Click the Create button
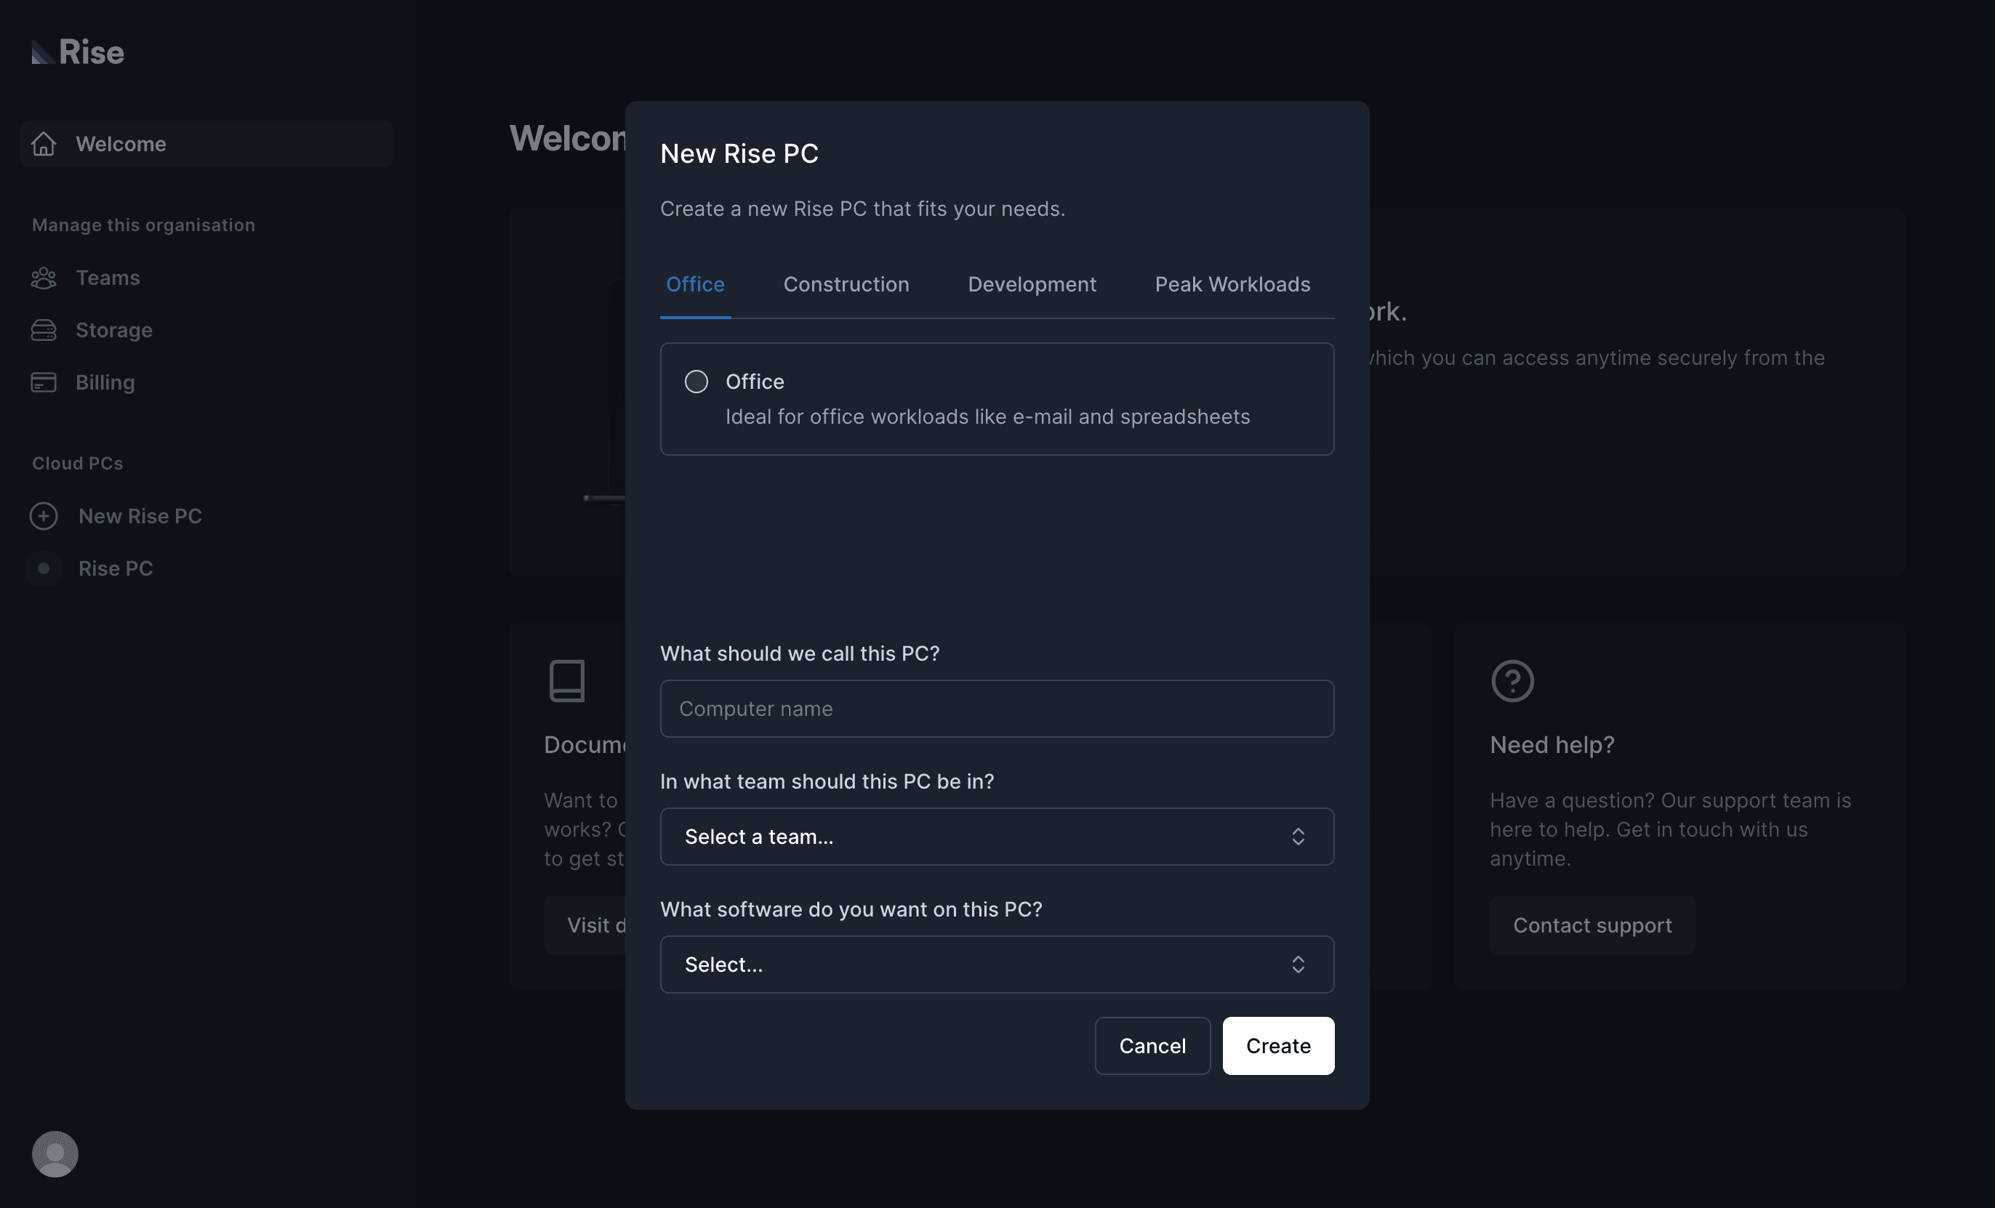The width and height of the screenshot is (1995, 1208). point(1277,1045)
